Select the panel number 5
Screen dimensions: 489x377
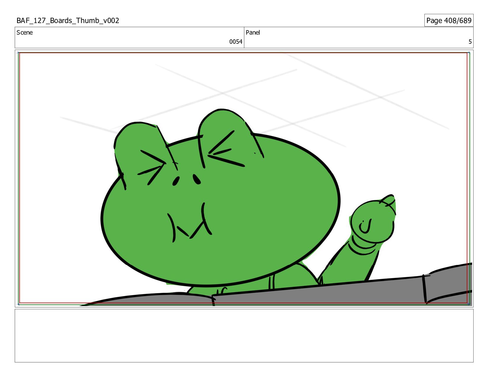point(470,42)
